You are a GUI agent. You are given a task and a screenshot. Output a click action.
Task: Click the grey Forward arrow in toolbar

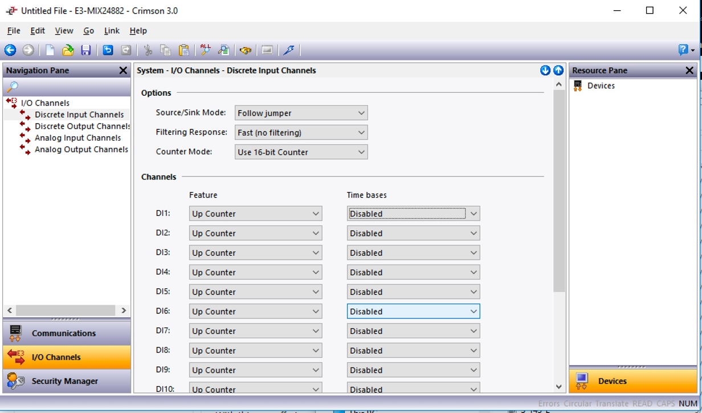(28, 50)
